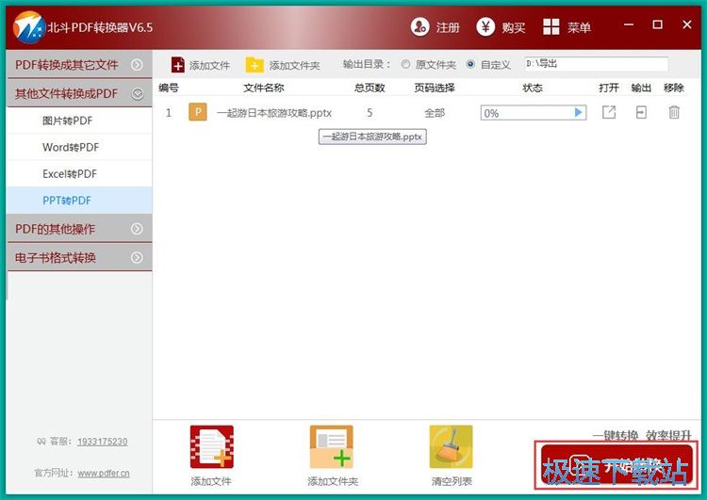Select file name 一起游日本旅游攻略.pptx in list
Screen dimensions: 707x500
274,113
